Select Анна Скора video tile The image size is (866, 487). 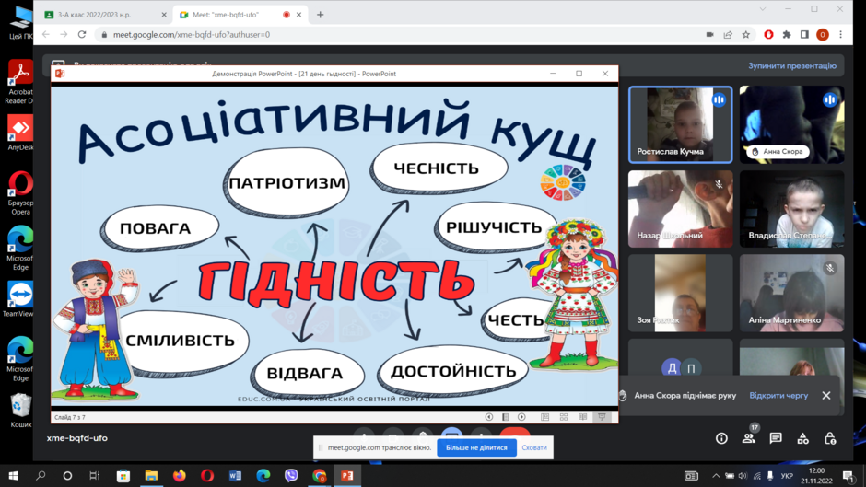tap(791, 124)
